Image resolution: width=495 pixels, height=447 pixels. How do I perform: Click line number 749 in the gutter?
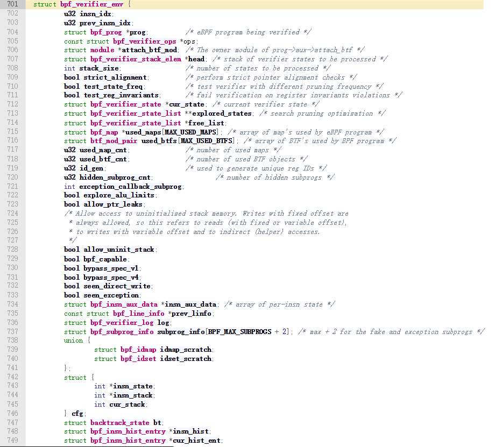[12, 440]
